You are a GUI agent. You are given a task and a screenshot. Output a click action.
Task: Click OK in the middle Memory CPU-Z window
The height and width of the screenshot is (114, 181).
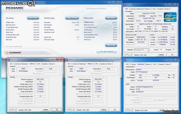115,110
